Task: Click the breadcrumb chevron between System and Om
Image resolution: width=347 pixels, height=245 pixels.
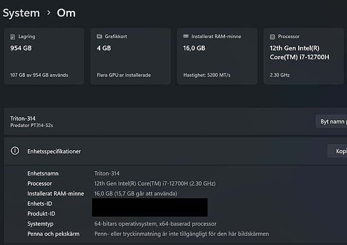Action: [x=49, y=13]
